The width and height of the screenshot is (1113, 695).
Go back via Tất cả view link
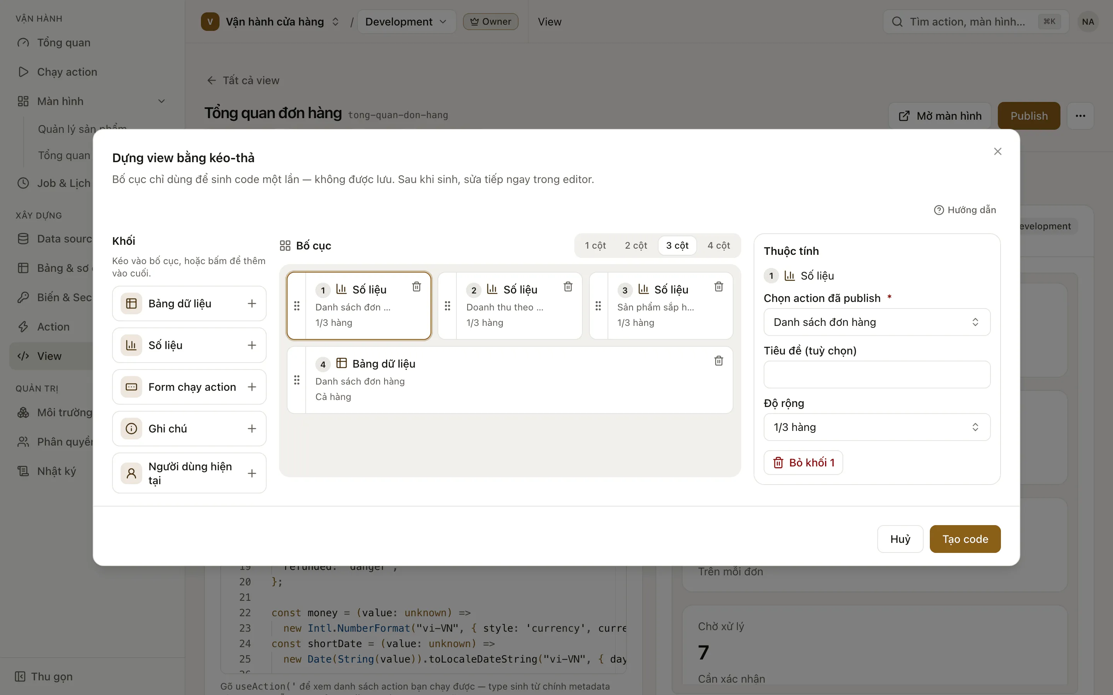click(243, 80)
